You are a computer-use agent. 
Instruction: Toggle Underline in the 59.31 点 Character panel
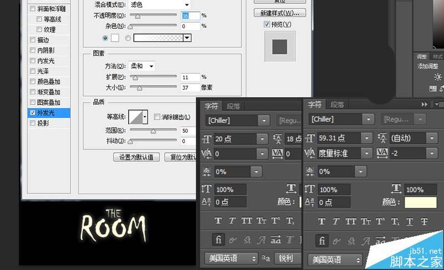pyautogui.click(x=410, y=221)
